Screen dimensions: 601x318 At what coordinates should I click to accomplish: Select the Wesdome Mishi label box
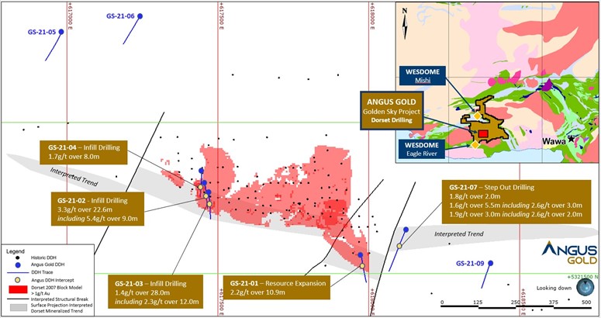[x=423, y=76]
